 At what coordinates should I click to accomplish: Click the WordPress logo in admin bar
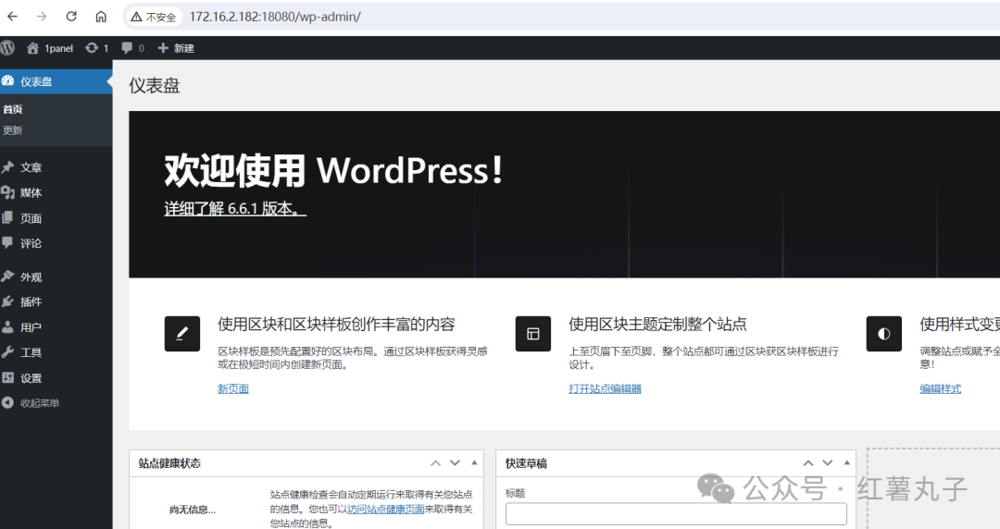point(7,48)
